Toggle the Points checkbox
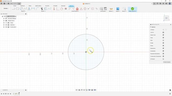Screen dimensions: 172x96 click(163, 46)
